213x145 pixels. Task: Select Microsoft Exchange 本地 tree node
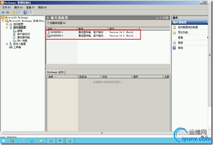coord(27,21)
